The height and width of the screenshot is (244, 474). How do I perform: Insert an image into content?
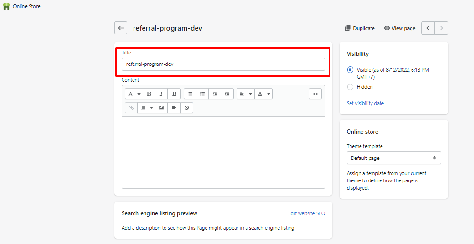[162, 108]
